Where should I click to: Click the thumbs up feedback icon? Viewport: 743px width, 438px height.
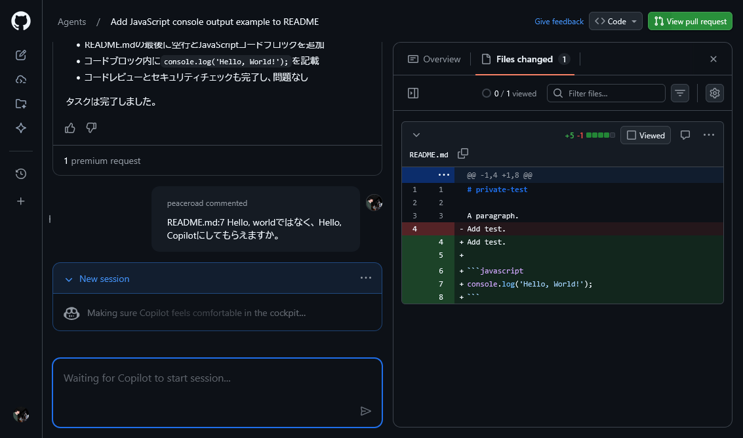70,128
